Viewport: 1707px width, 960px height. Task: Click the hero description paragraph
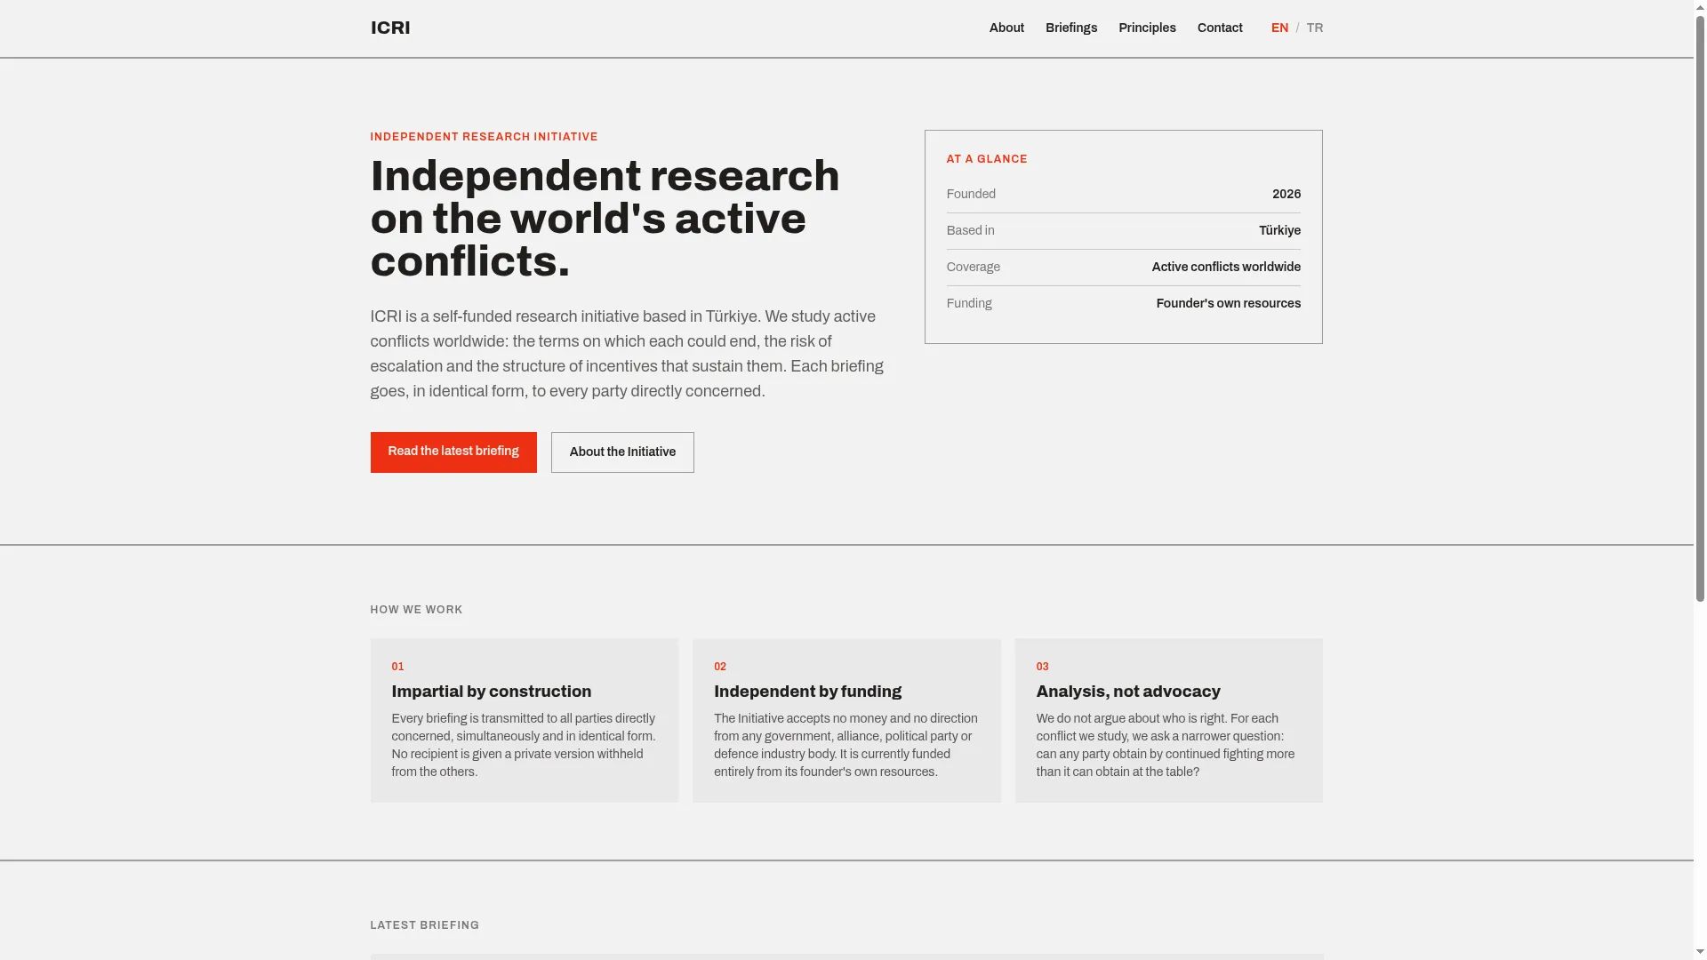pos(627,354)
